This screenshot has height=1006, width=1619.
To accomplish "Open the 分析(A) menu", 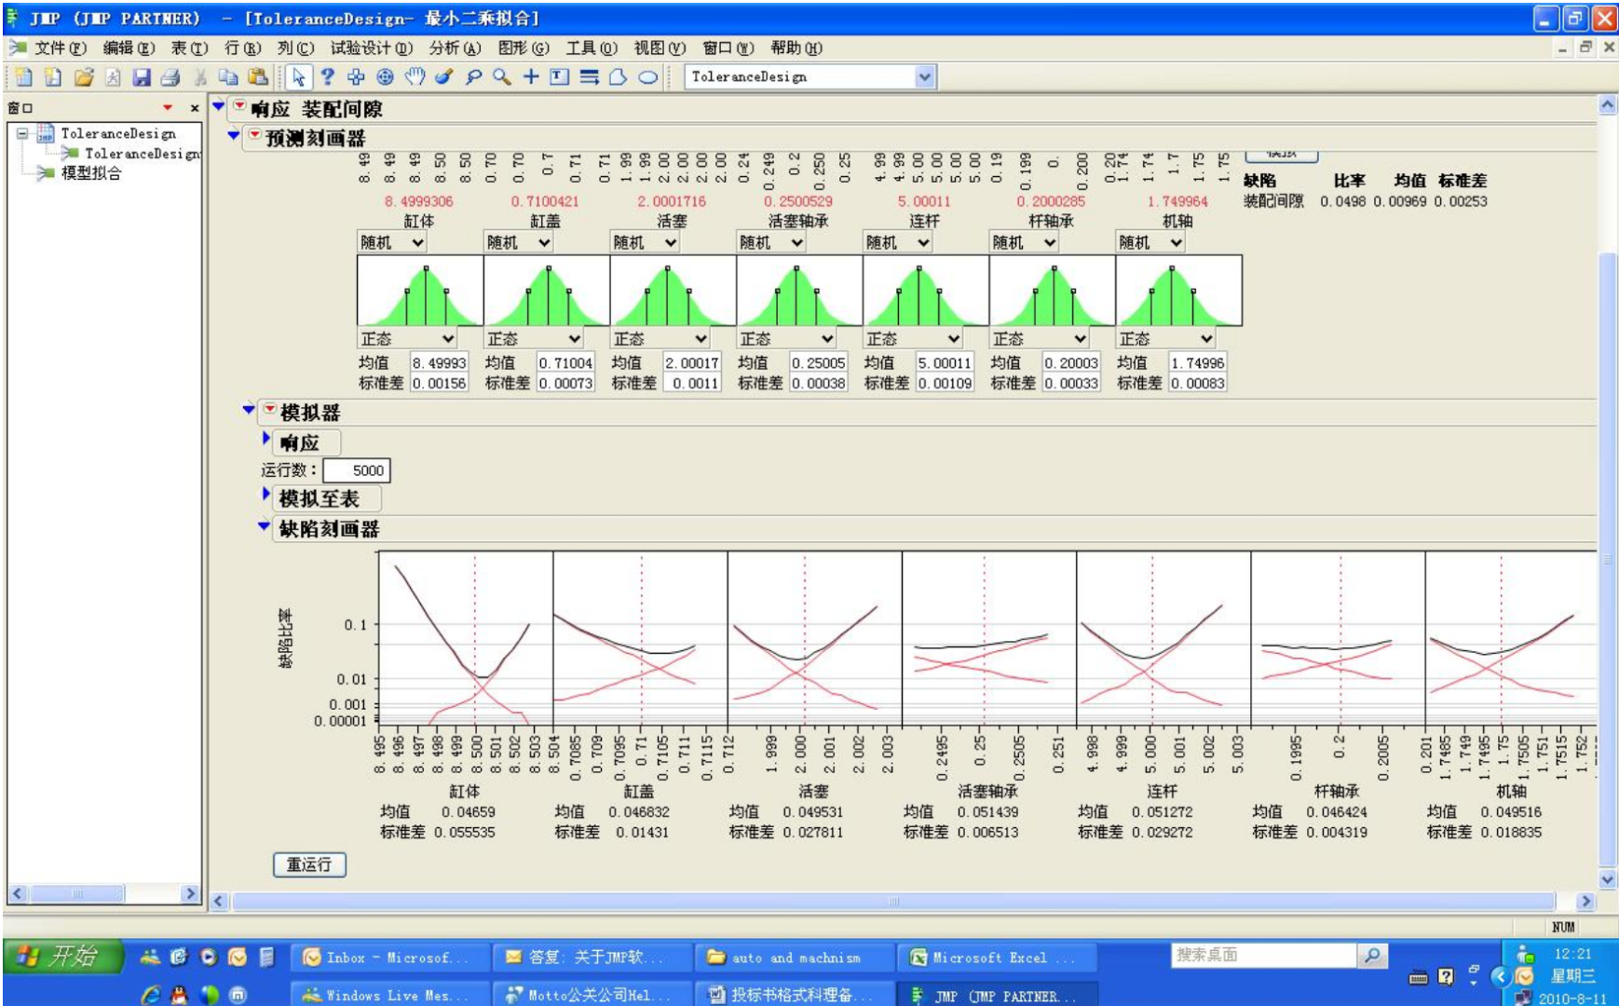I will [455, 48].
